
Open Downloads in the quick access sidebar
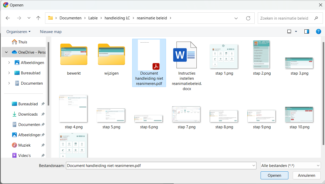[28, 114]
